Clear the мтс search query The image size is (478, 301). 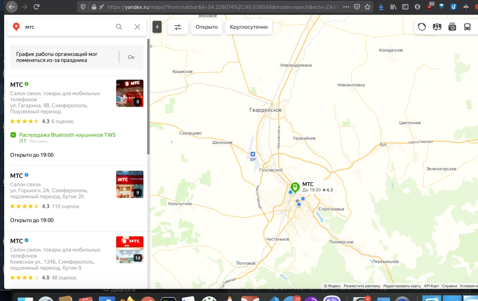click(x=137, y=27)
